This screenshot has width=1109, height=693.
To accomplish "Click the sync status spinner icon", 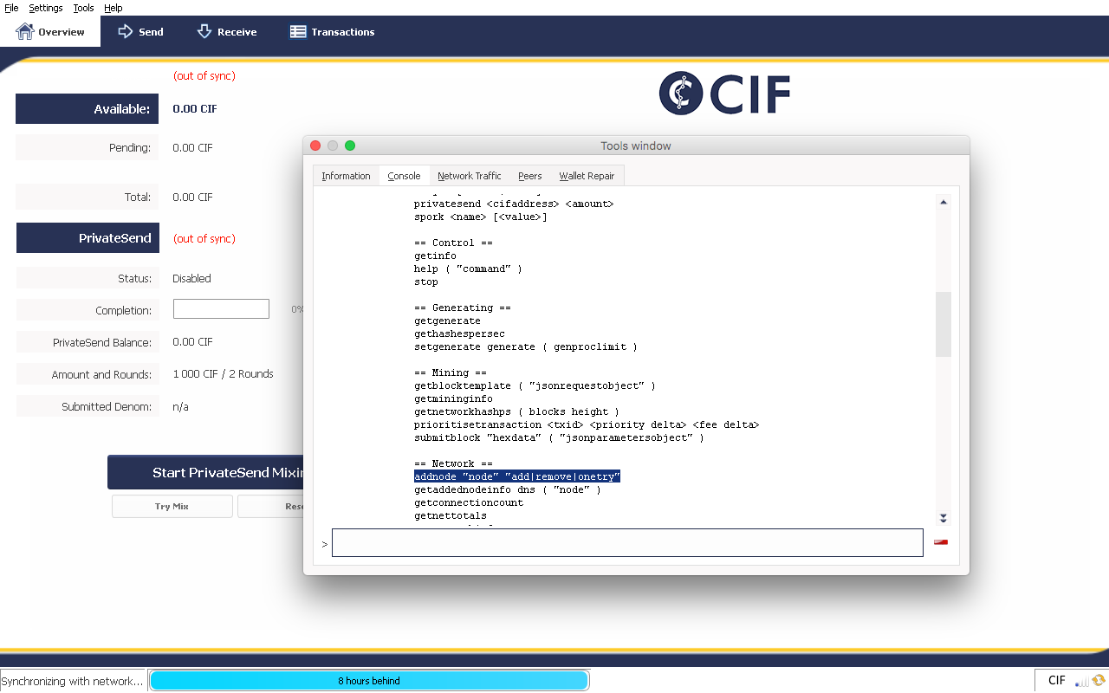I will pyautogui.click(x=1099, y=681).
